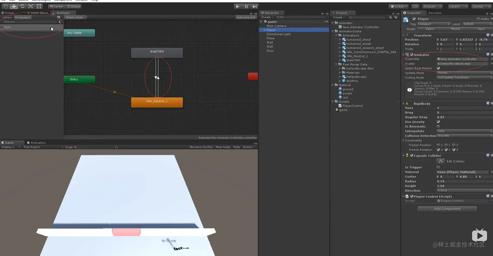
Task: Toggle the Static checkbox
Action: coord(478,19)
